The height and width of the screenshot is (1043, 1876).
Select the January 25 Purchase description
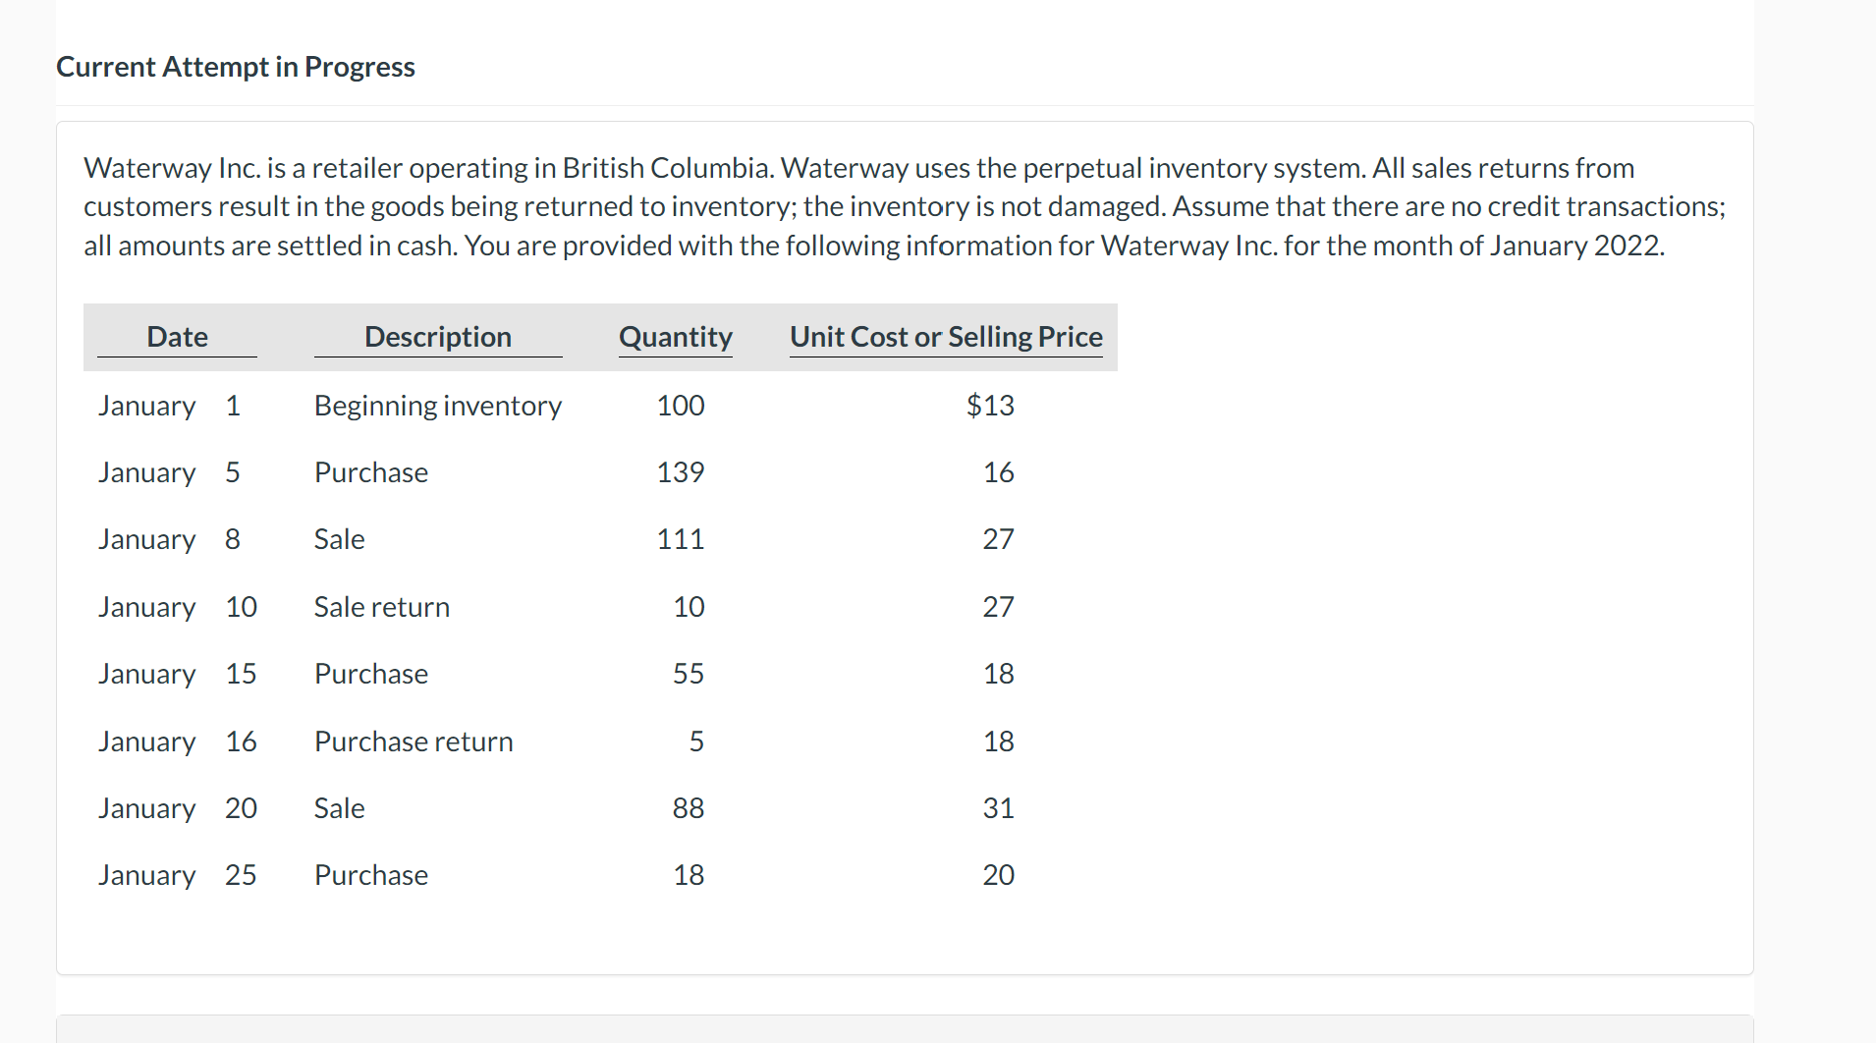370,875
